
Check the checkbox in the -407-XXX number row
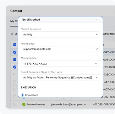pos(15,89)
